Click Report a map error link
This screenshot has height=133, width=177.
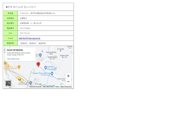click(66, 87)
